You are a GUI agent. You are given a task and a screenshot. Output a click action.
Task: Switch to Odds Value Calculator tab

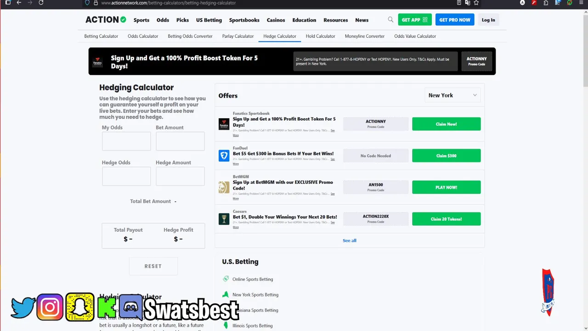pos(415,36)
